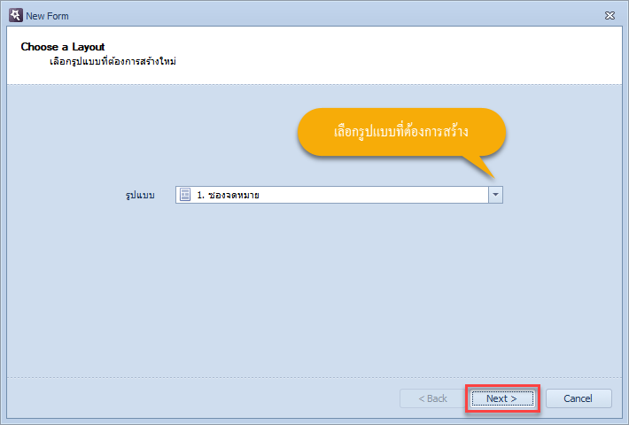629x425 pixels.
Task: Click the layout icon beside ซองจดหมาย
Action: 185,195
